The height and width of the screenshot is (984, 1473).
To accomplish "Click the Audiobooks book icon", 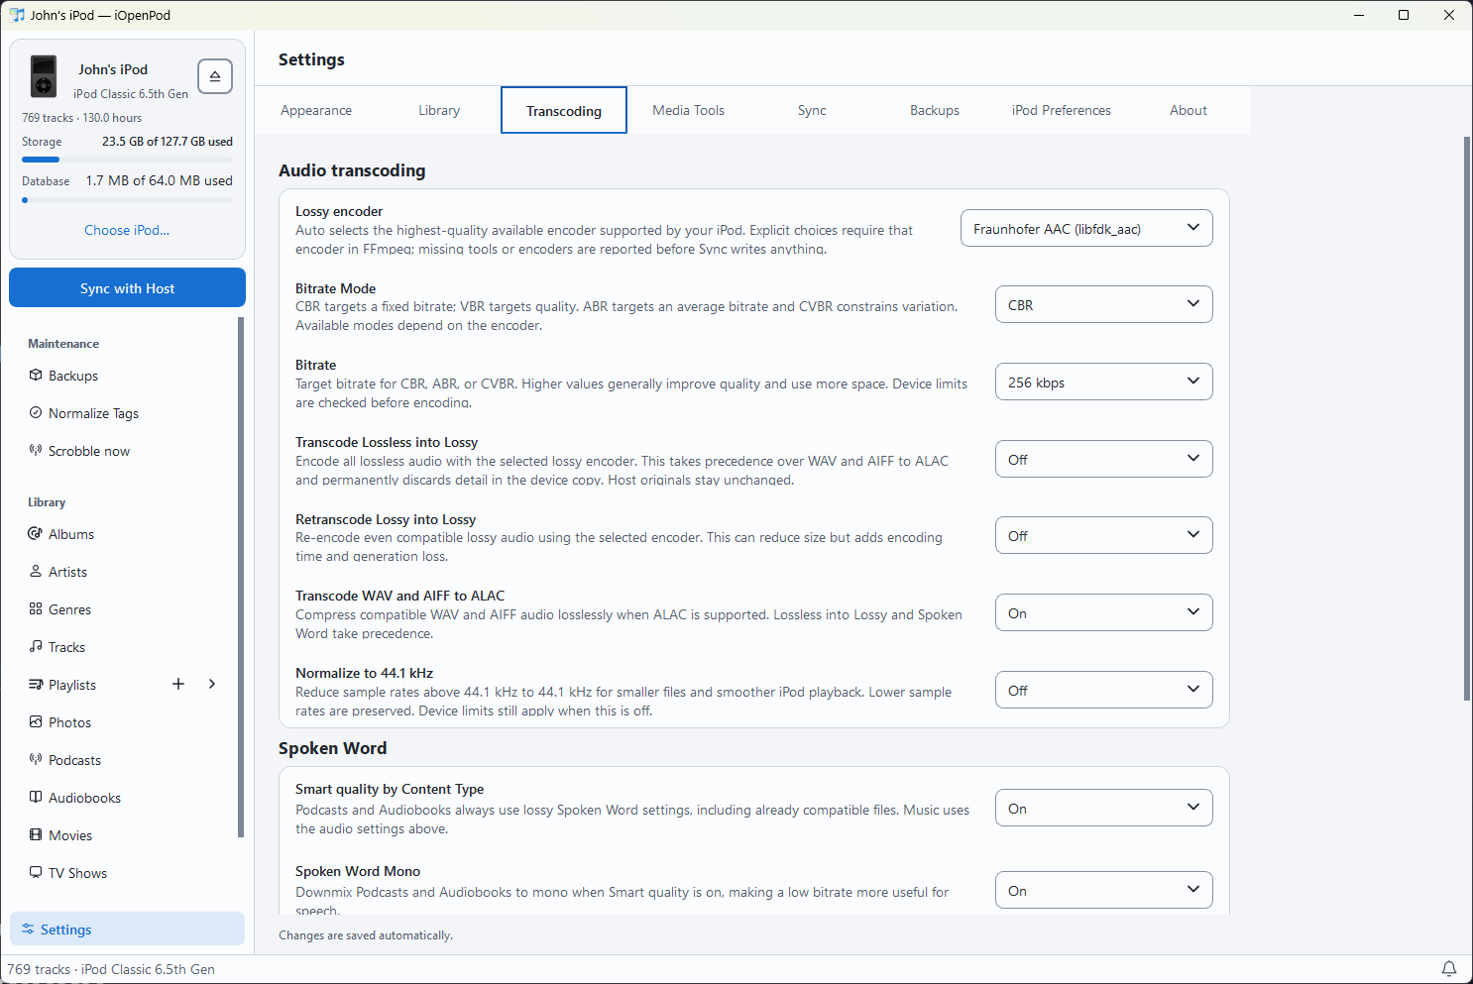I will (36, 798).
